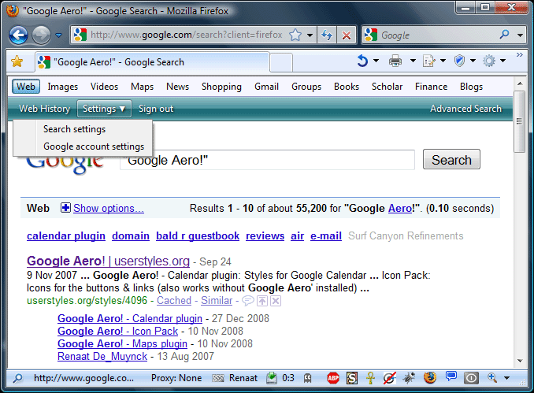The width and height of the screenshot is (534, 393).
Task: Open the Scholar link
Action: point(387,87)
